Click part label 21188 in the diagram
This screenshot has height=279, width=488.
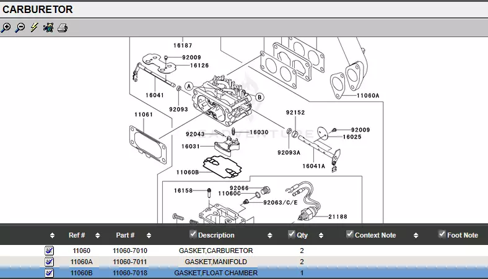338,217
